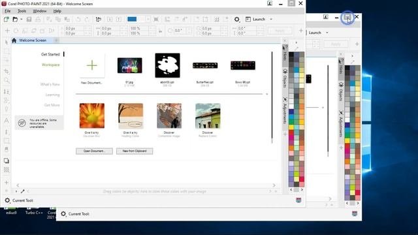418x235 pixels.
Task: Select the Crop tool in toolbox
Action: point(7,71)
